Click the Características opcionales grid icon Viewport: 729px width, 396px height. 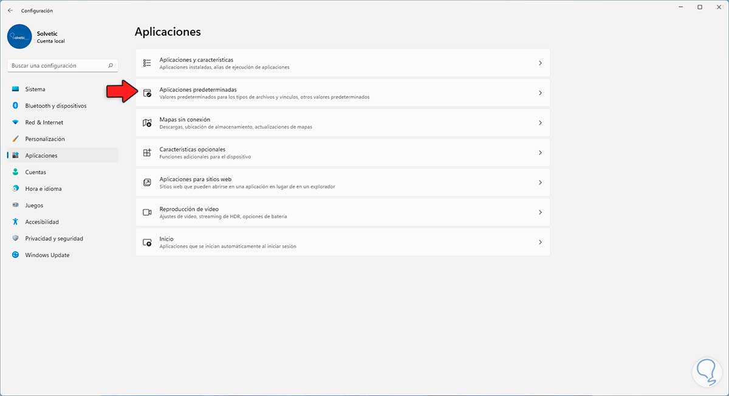point(147,153)
